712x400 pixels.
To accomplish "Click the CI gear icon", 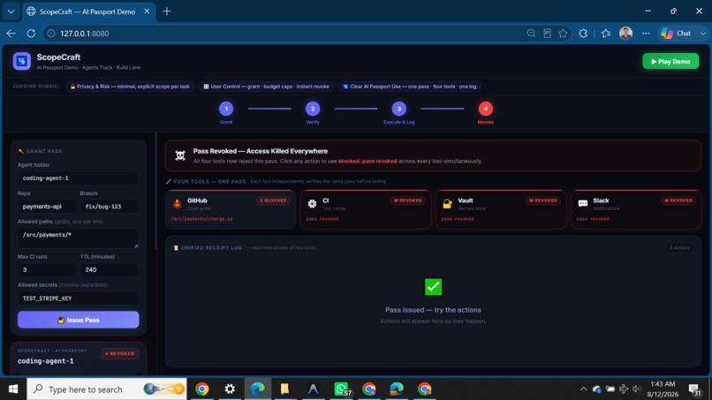I will point(312,204).
